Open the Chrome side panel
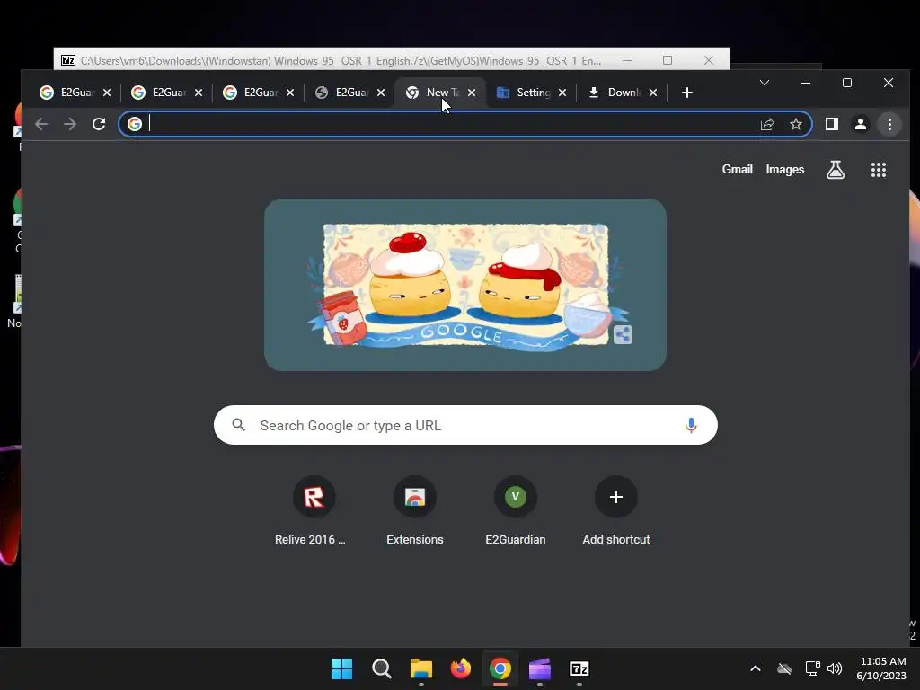This screenshot has height=690, width=920. click(831, 124)
